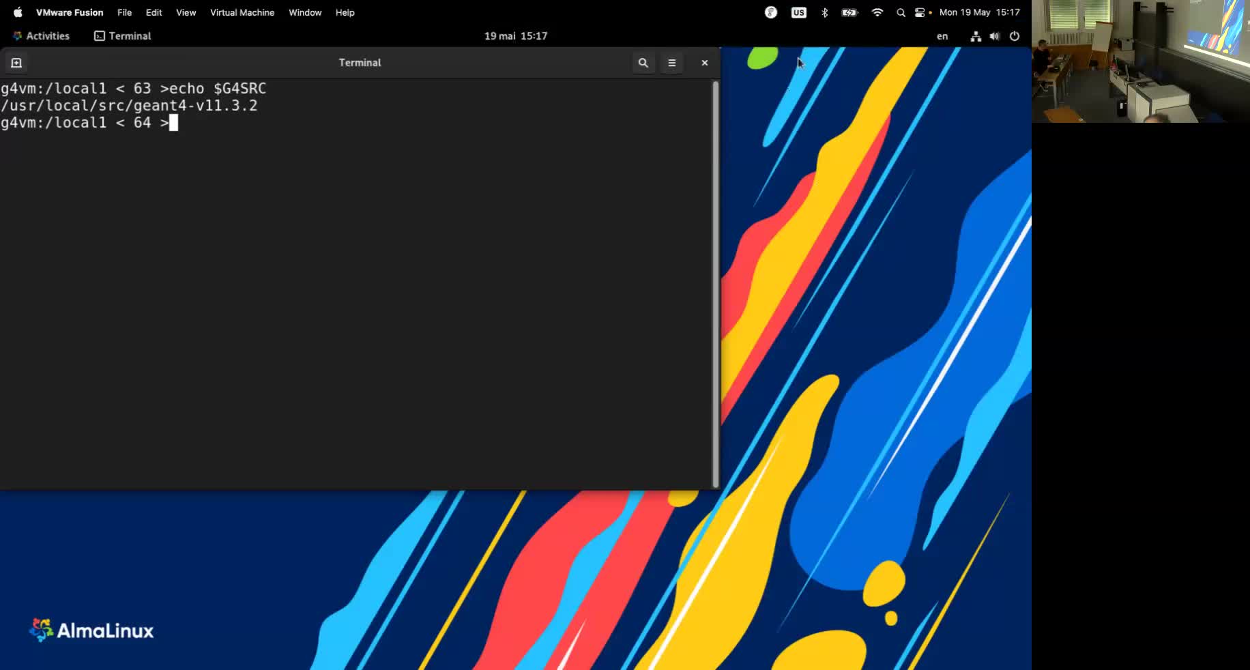Image resolution: width=1250 pixels, height=670 pixels.
Task: Click the macOS Bluetooth status icon
Action: point(824,12)
